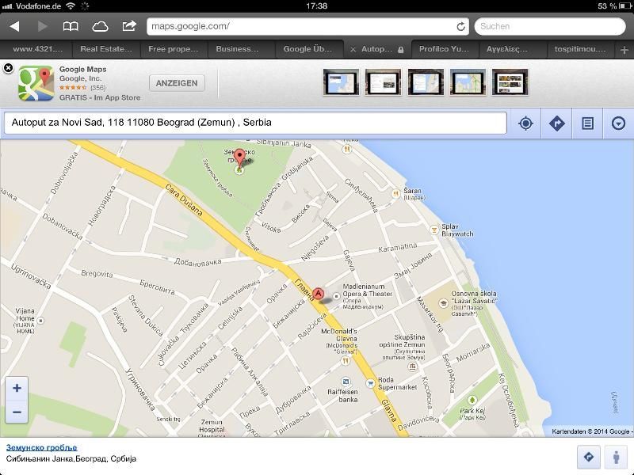Open Street View pegman button

(x=616, y=457)
